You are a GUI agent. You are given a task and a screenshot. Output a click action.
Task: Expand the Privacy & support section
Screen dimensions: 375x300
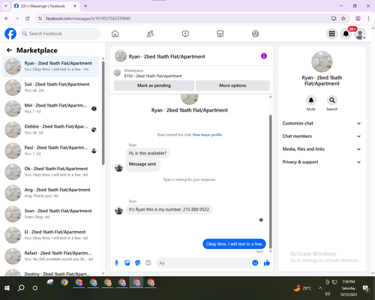pos(322,162)
